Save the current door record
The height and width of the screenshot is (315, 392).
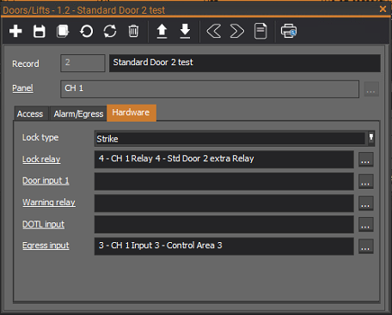tap(40, 31)
